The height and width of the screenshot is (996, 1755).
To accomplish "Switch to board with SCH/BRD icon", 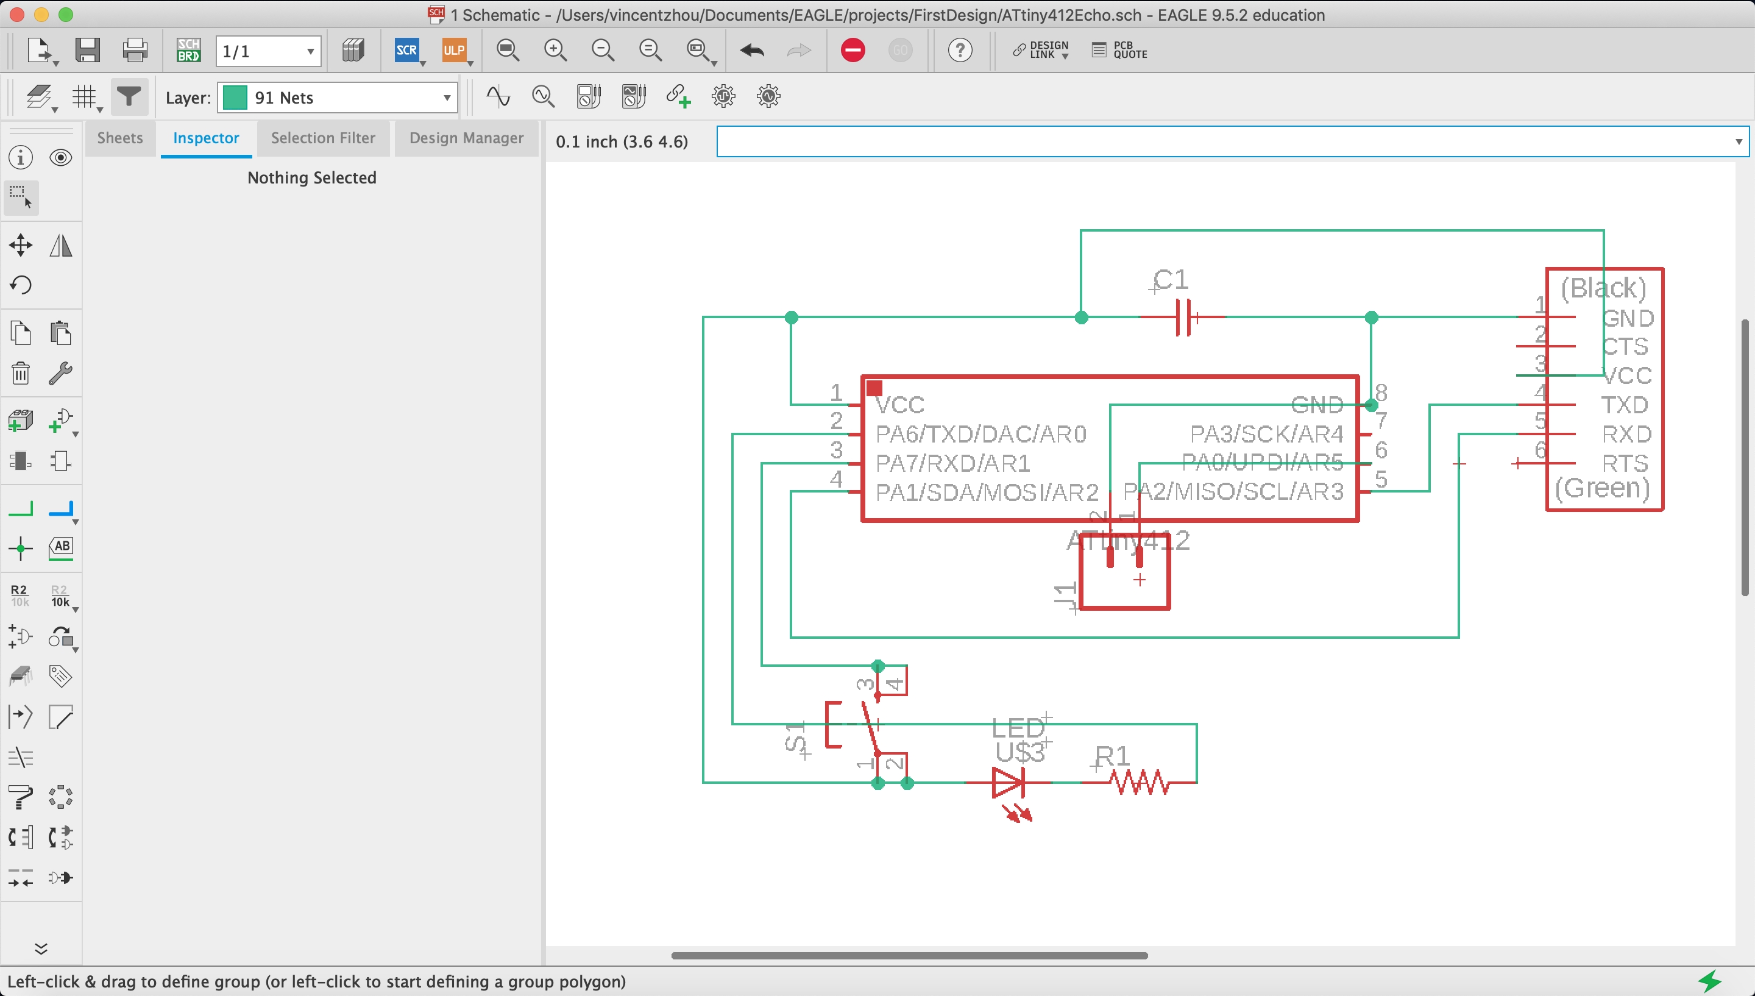I will click(x=188, y=51).
